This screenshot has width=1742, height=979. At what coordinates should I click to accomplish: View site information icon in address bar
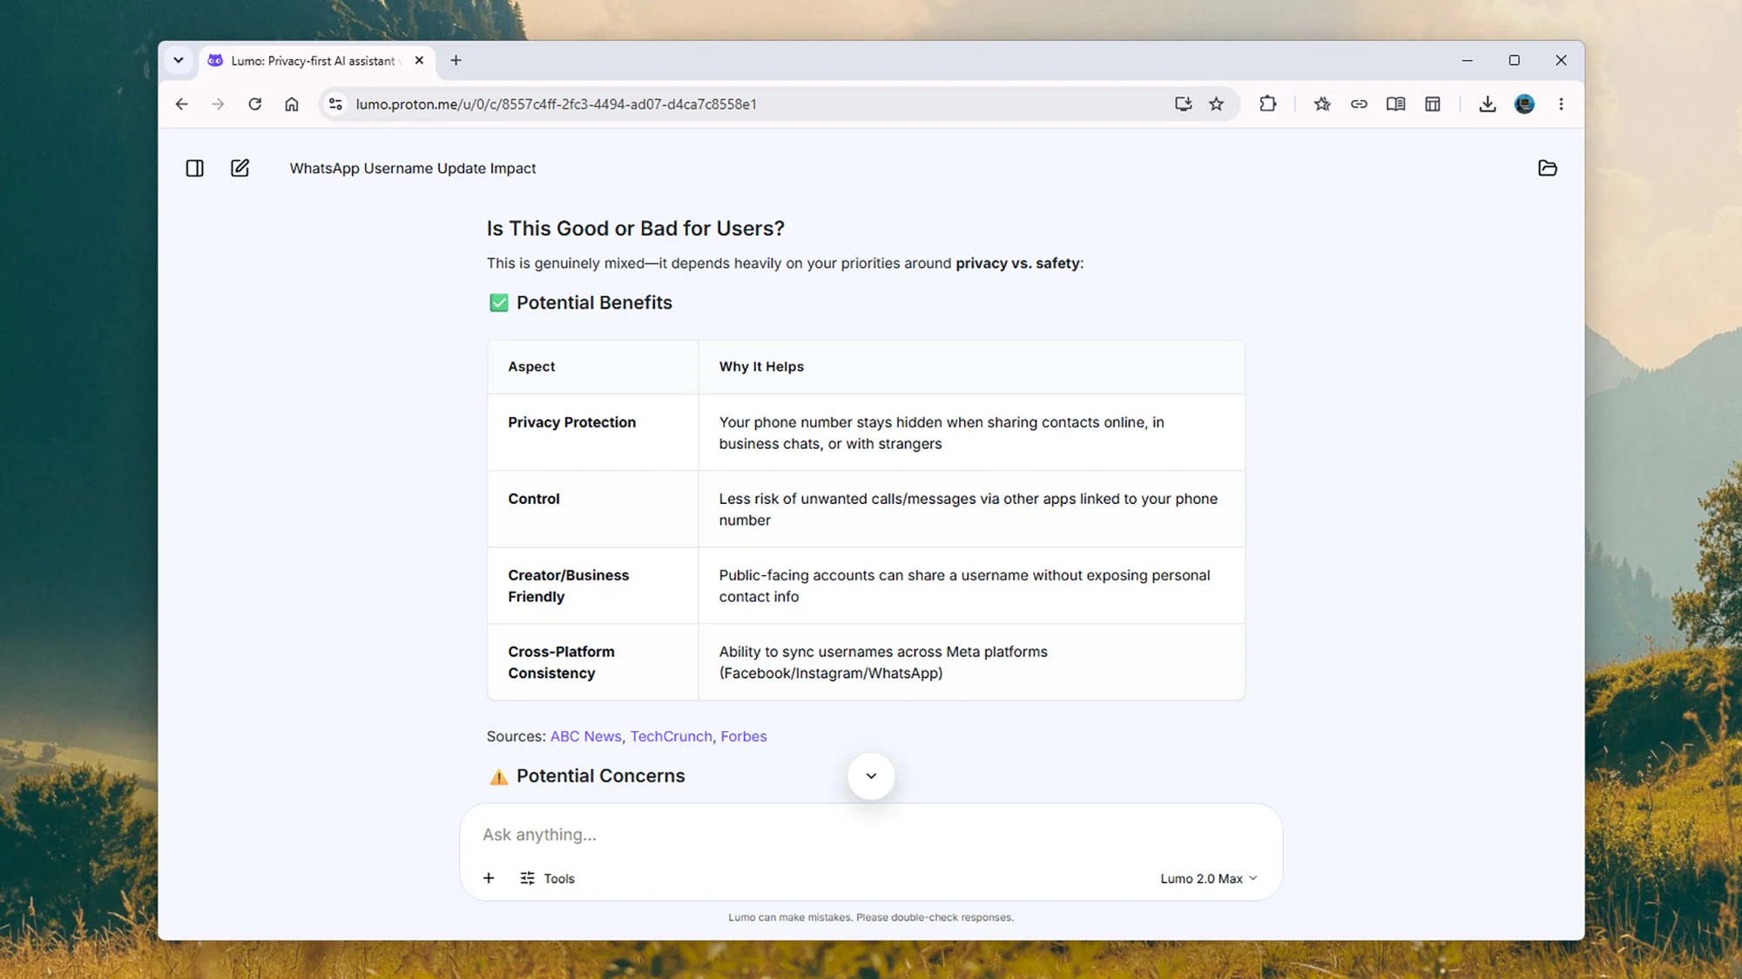click(x=335, y=104)
